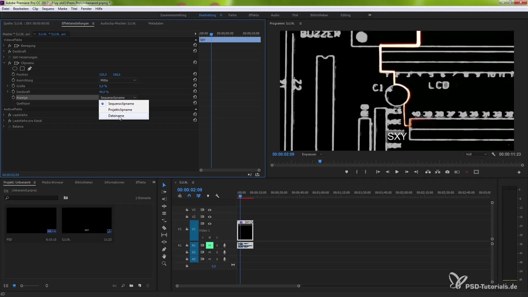This screenshot has height=297, width=528.
Task: Click Lift button in Program monitor
Action: (x=428, y=172)
